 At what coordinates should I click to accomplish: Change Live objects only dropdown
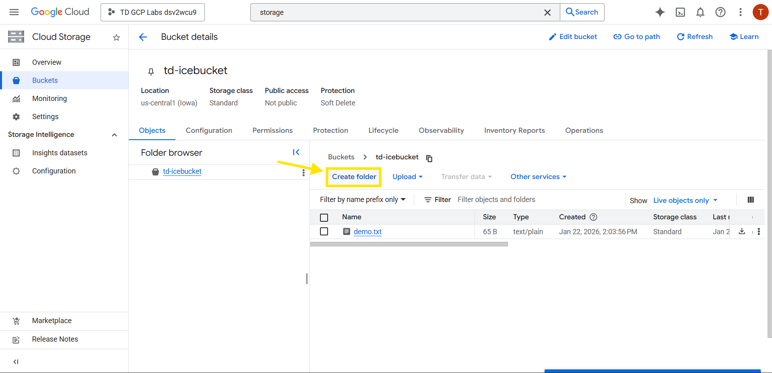click(685, 200)
